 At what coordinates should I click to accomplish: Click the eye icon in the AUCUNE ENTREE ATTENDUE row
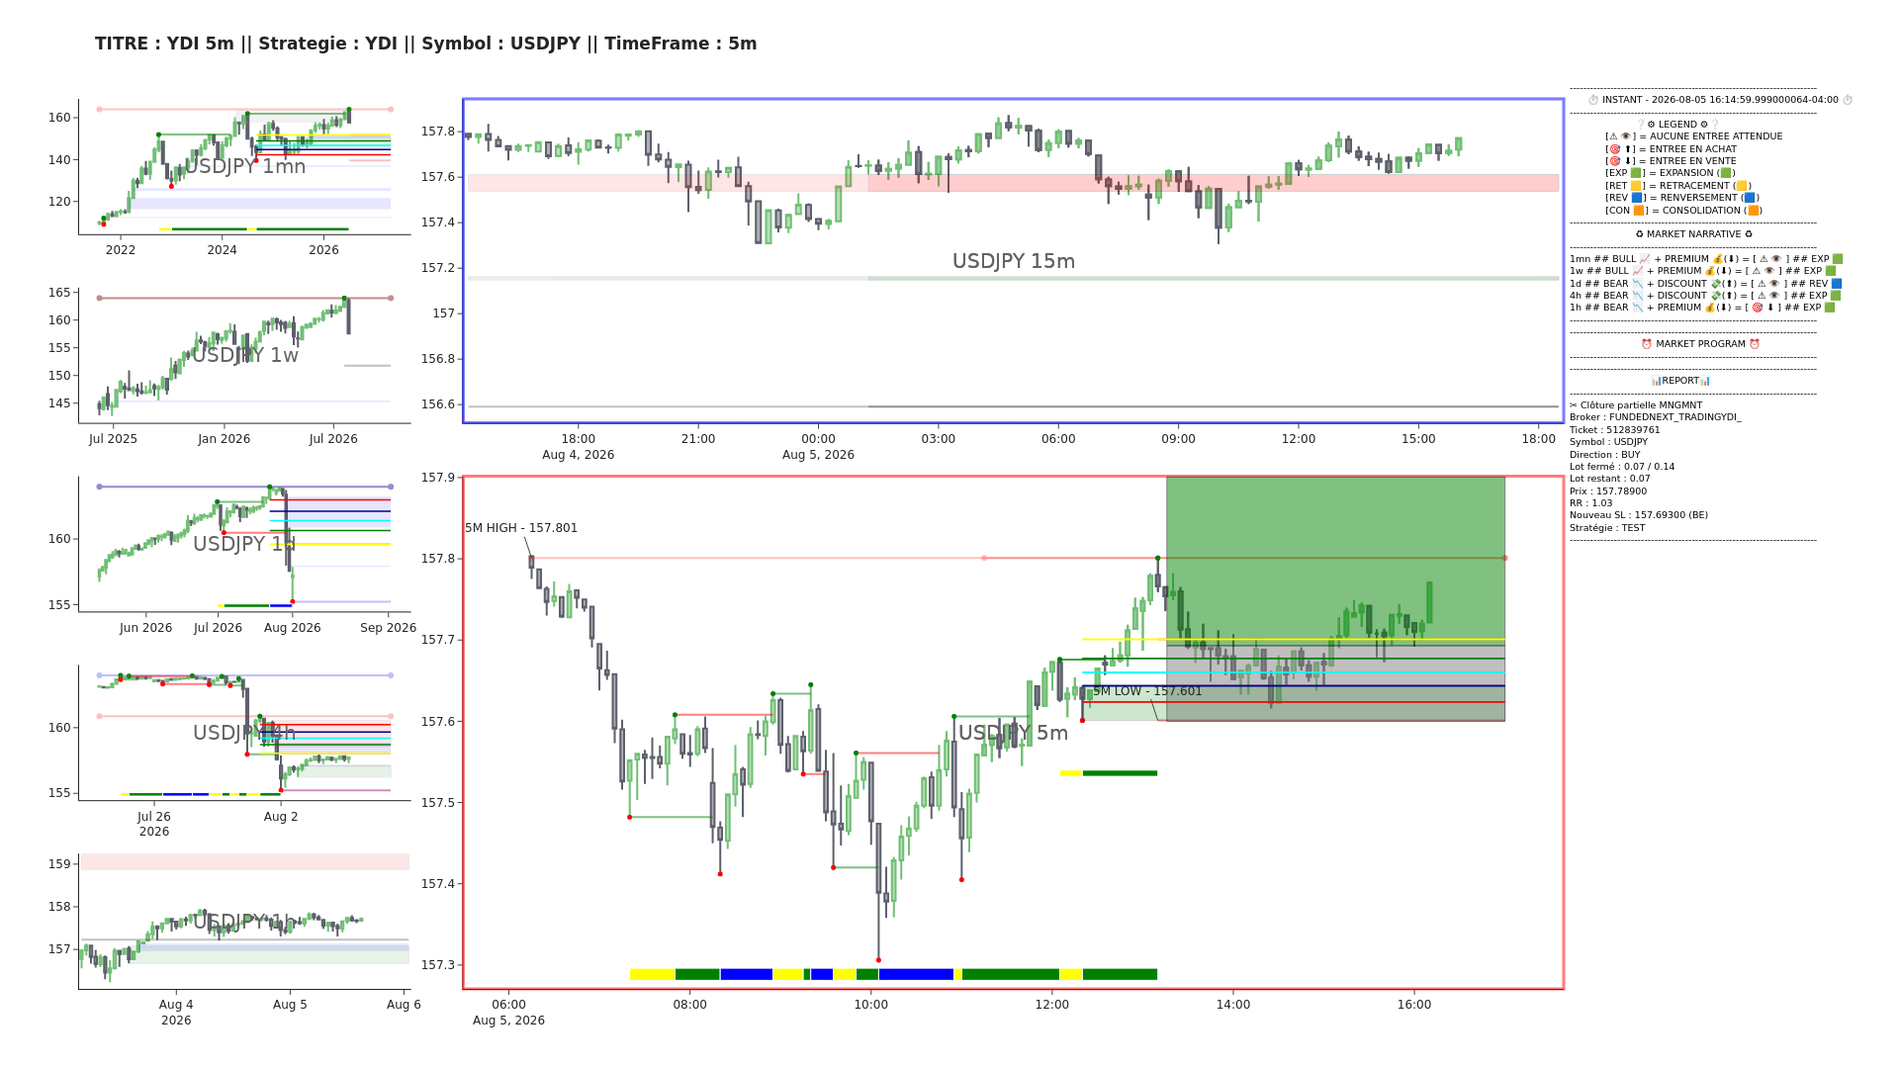click(x=1625, y=136)
